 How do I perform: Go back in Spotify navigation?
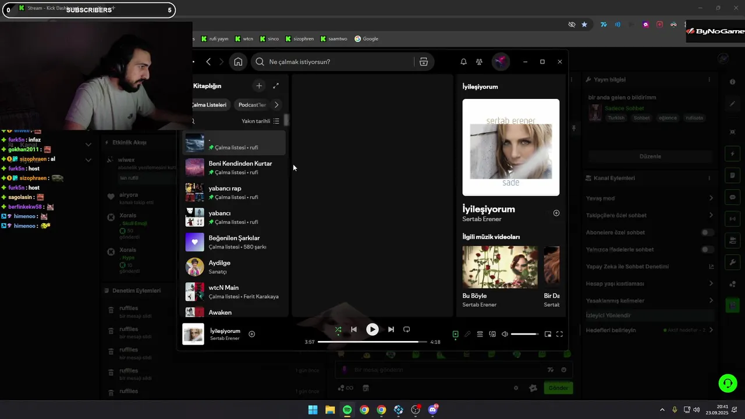208,62
